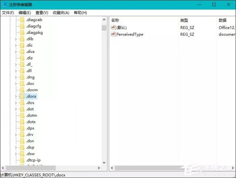Maximize the Registry Editor window

[x=214, y=5]
